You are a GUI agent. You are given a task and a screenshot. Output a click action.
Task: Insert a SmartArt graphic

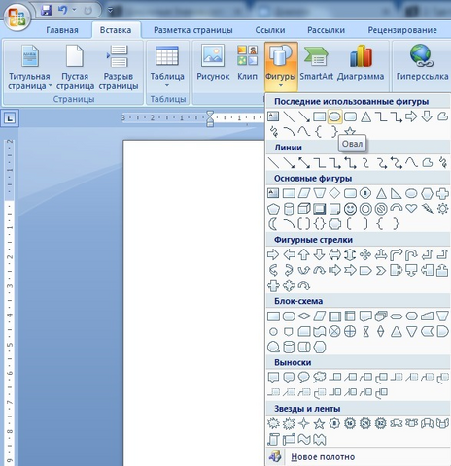coord(316,63)
